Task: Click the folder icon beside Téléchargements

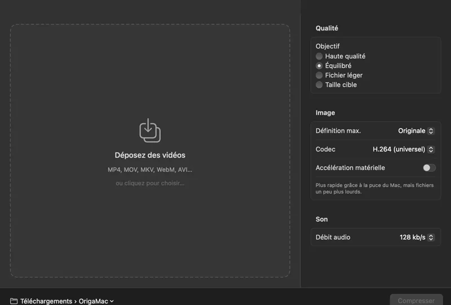Action: point(14,301)
